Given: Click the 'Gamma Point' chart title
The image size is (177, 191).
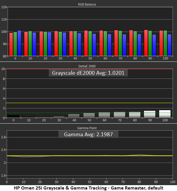Looking at the screenshot, I should click(x=87, y=128).
